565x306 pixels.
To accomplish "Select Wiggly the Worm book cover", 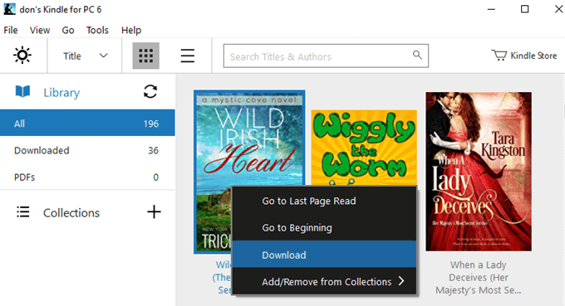I will (x=364, y=148).
